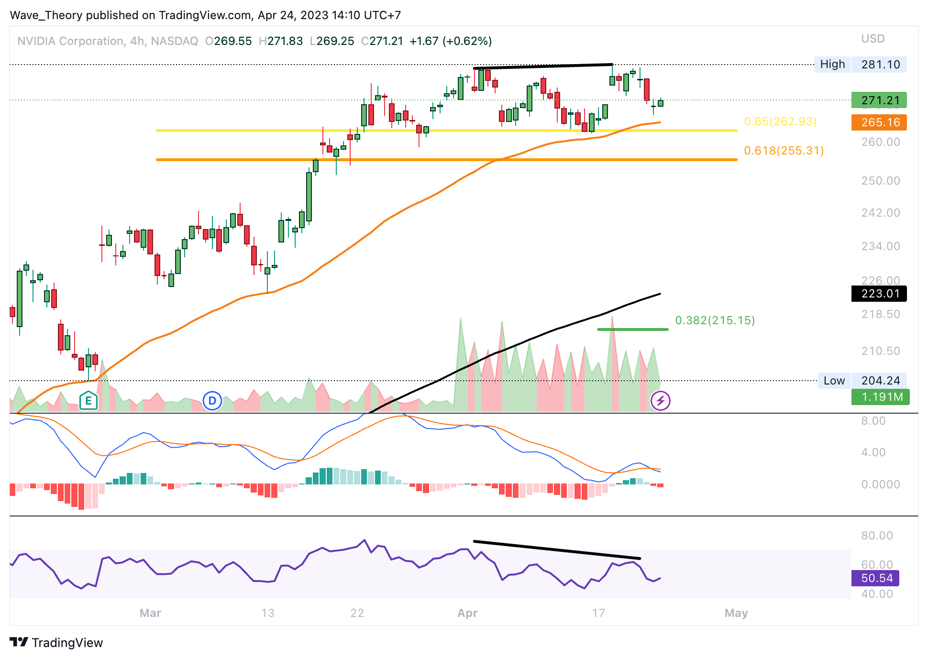928x659 pixels.
Task: Click the purple 50.54 RSI value tag
Action: (875, 578)
